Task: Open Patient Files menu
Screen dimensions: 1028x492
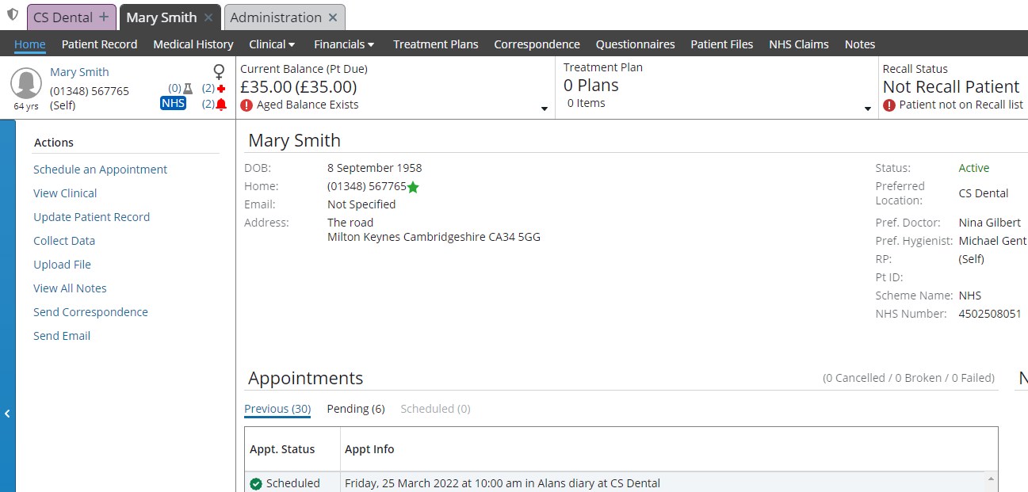Action: tap(722, 44)
